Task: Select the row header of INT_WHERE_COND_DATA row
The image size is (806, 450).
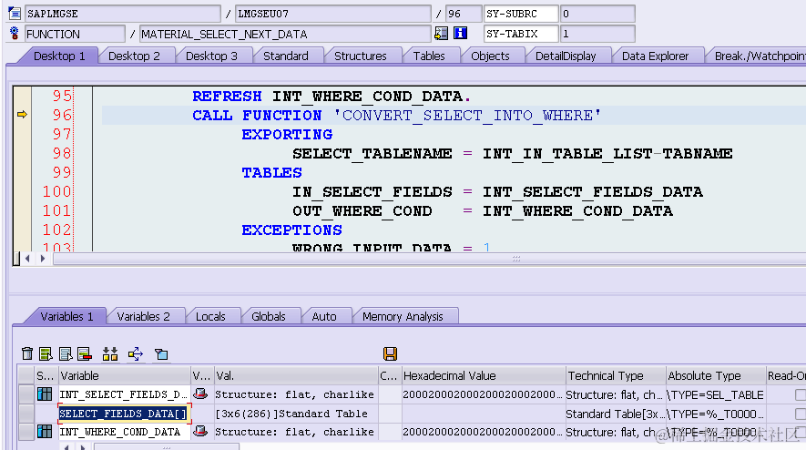Action: coord(26,432)
